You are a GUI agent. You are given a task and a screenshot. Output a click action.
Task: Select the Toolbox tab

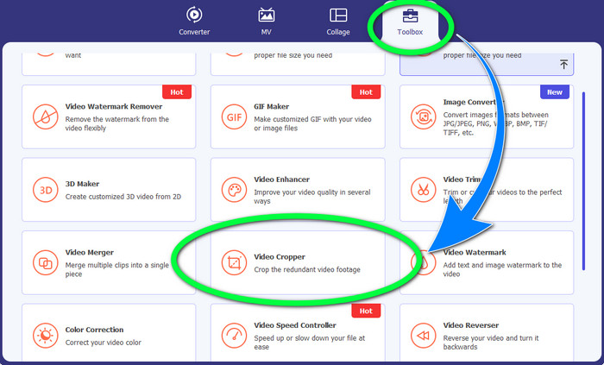click(x=410, y=21)
